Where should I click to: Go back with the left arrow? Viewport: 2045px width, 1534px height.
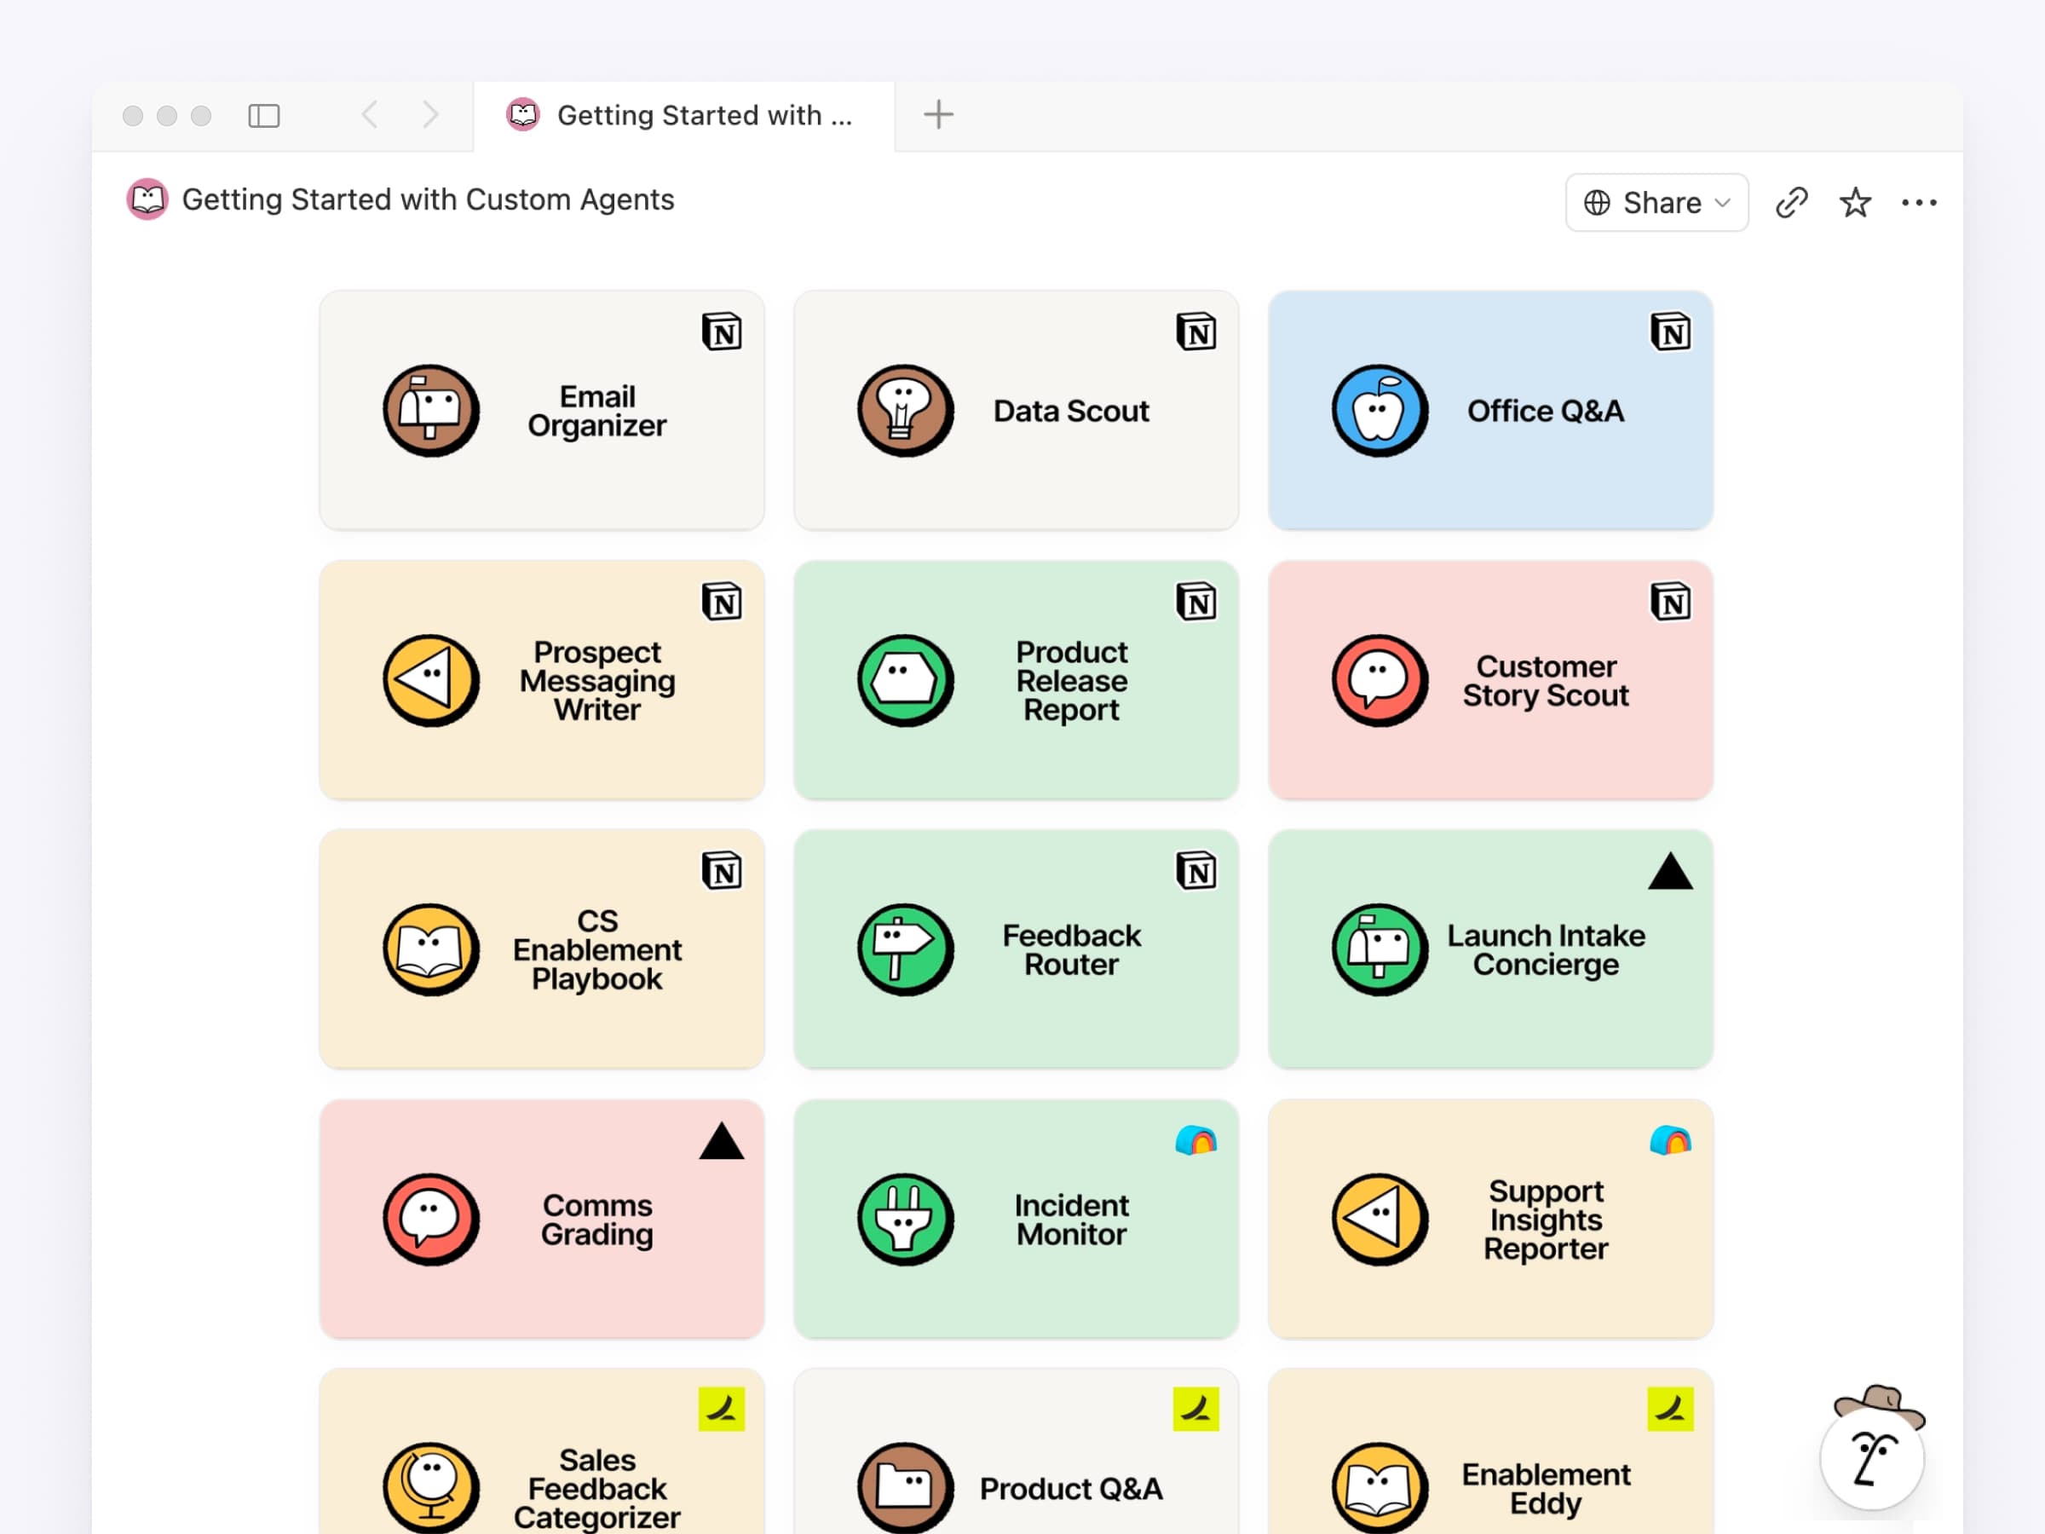point(370,115)
